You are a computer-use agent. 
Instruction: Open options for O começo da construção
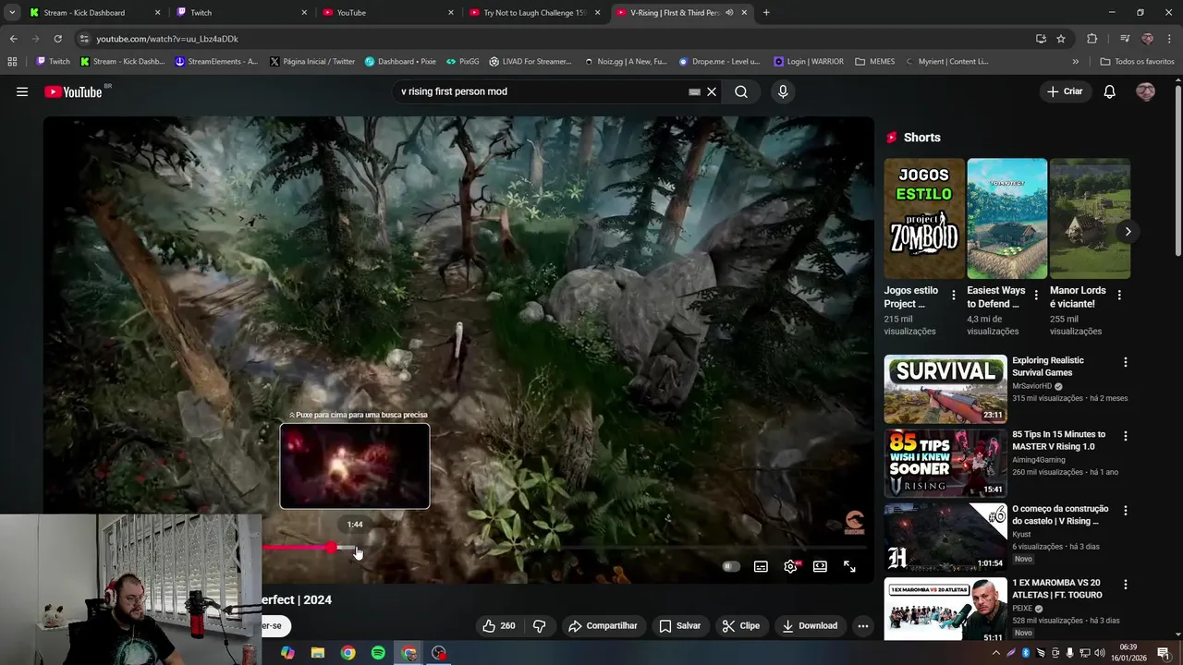(1125, 510)
